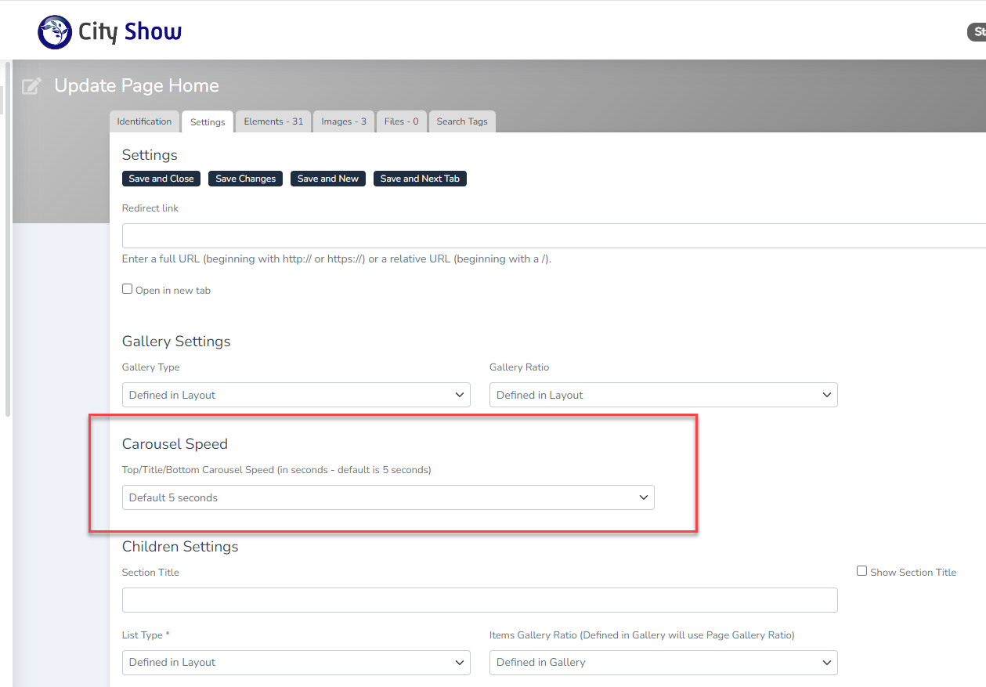Viewport: 986px width, 687px height.
Task: Expand the Items Gallery Ratio dropdown
Action: tap(663, 662)
